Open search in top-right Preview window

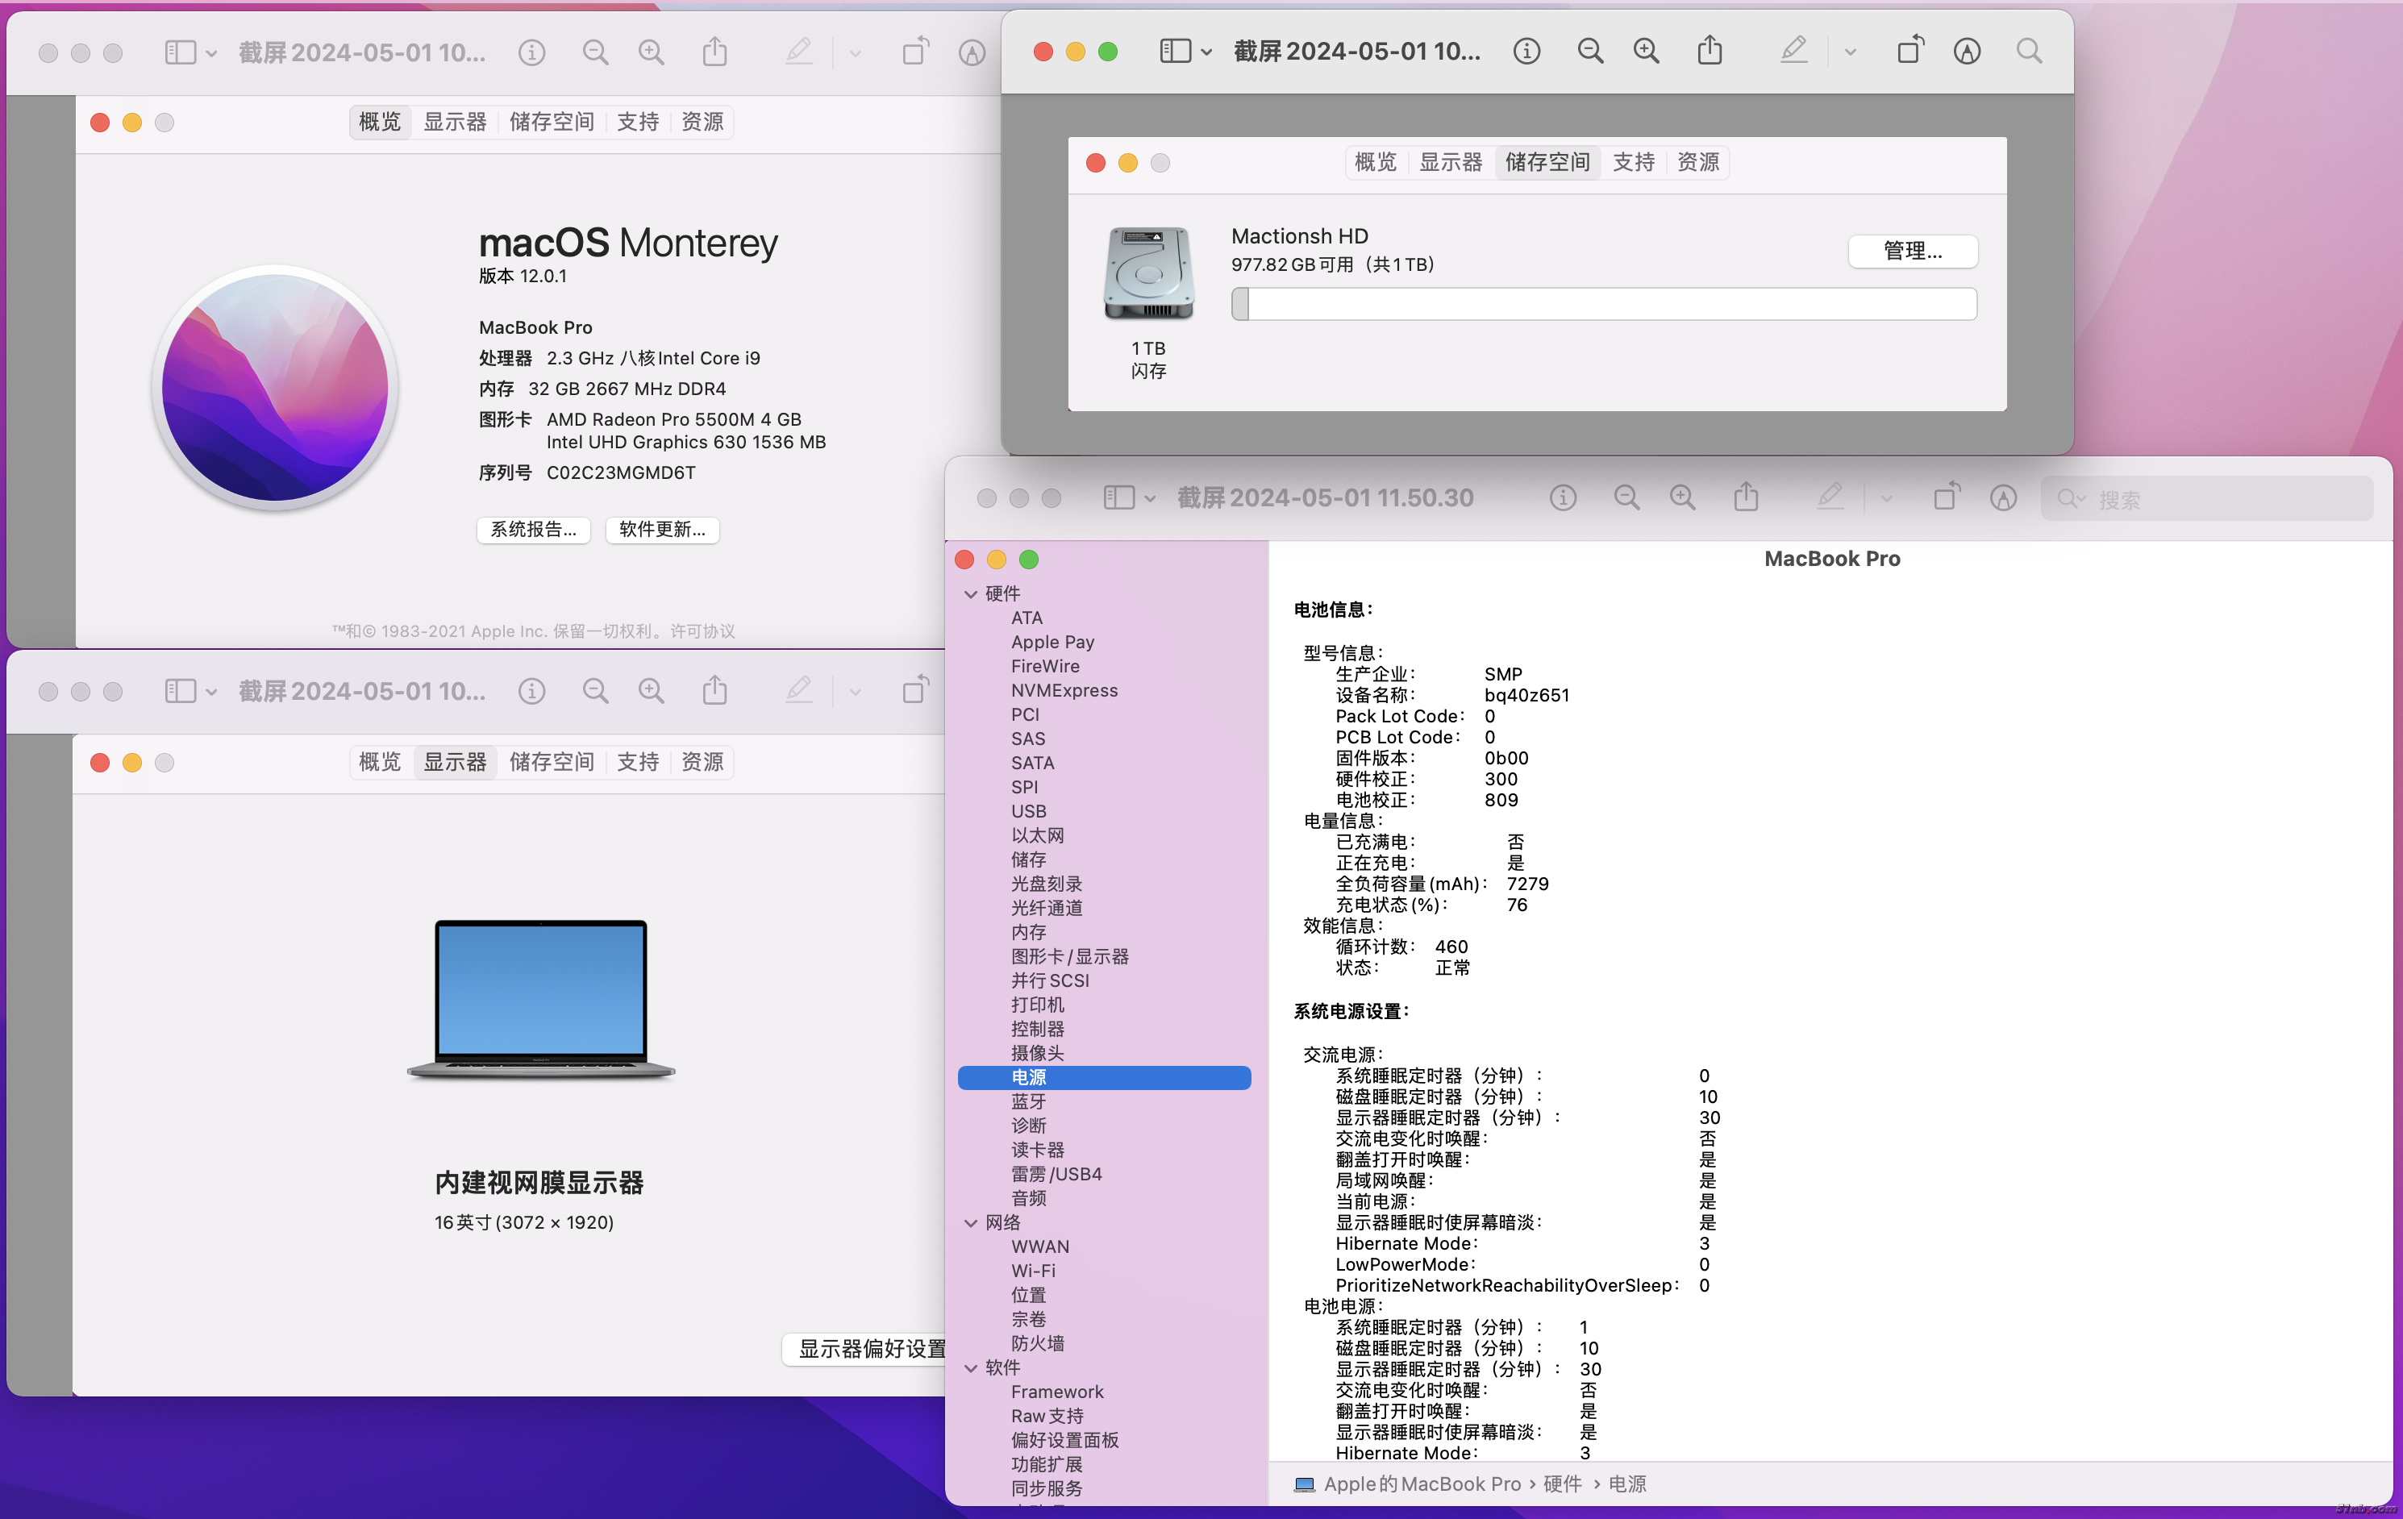2029,51
